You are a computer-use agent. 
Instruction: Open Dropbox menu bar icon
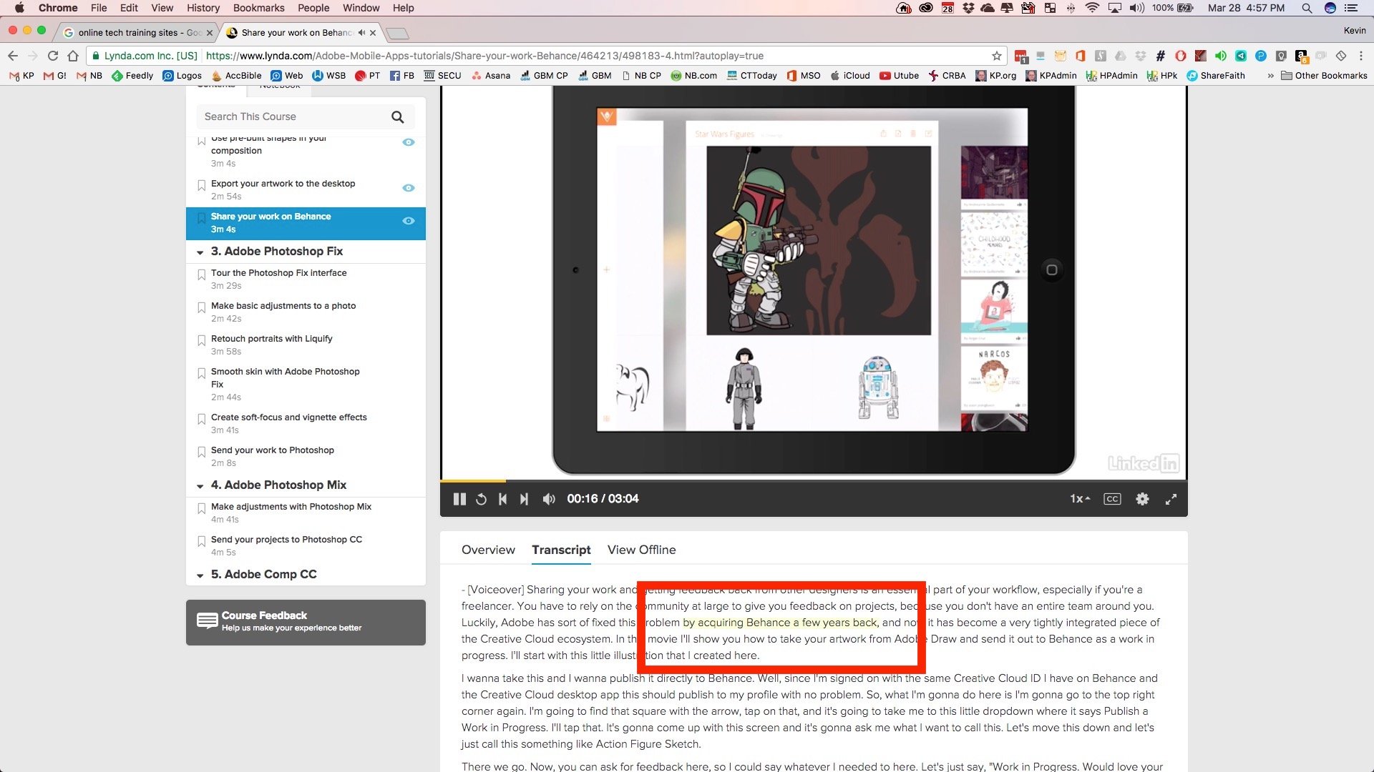[968, 8]
